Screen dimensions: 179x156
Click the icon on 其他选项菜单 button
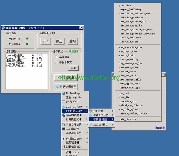57,87
